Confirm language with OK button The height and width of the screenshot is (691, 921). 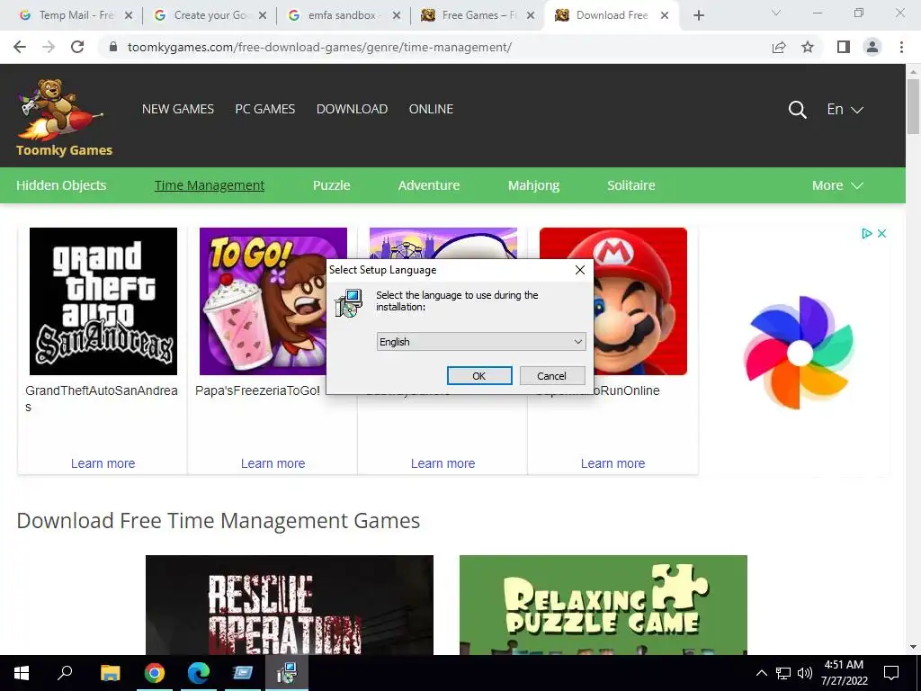479,375
